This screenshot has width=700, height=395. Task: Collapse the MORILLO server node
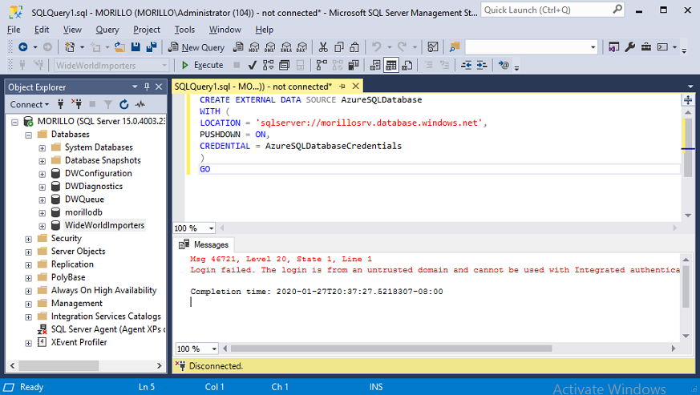14,122
